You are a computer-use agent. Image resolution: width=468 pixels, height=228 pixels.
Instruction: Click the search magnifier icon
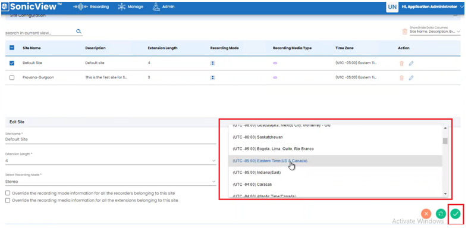point(79,31)
